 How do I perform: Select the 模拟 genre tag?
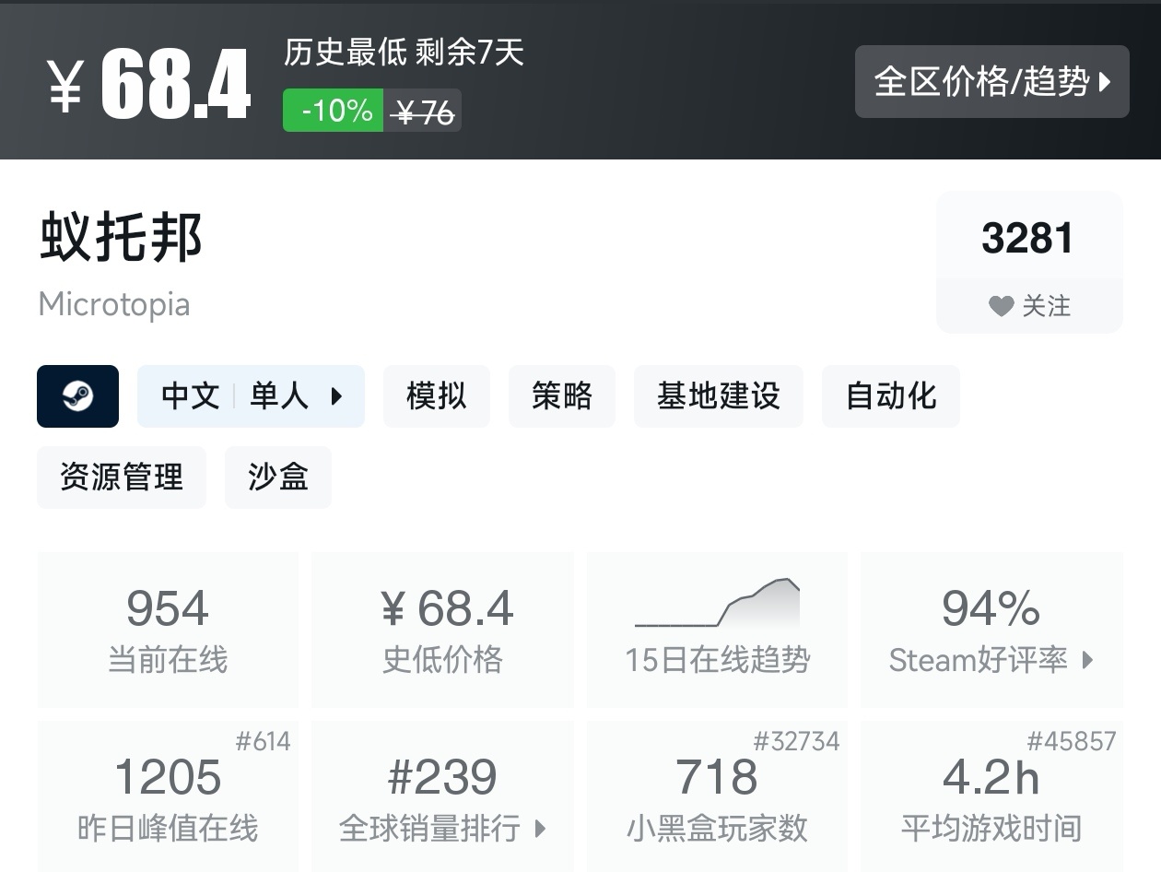(437, 396)
